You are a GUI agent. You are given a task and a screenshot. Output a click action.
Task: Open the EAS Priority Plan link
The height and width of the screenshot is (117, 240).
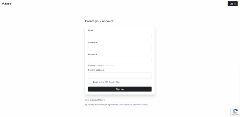click(x=110, y=82)
